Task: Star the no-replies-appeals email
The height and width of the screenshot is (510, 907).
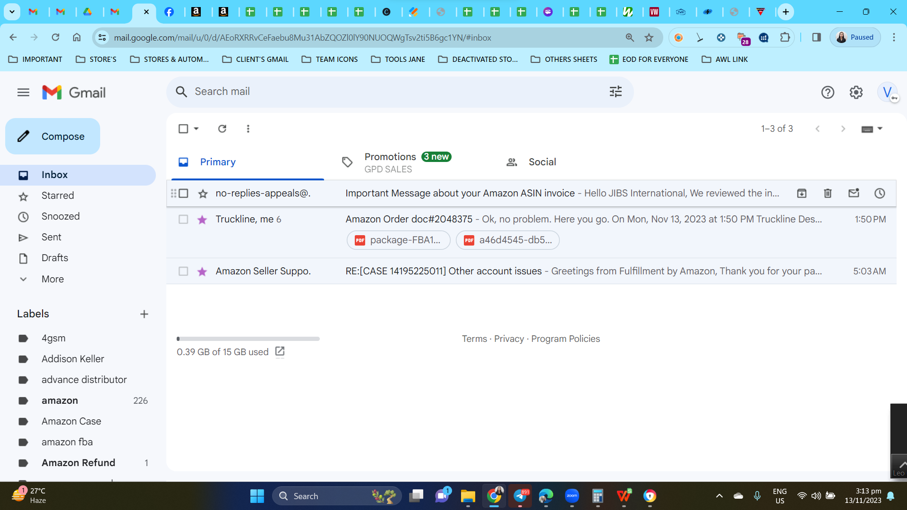Action: click(203, 194)
